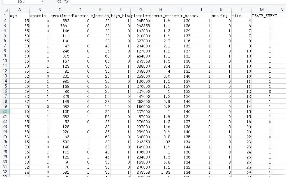Select column F header
This screenshot has height=177, width=286.
pyautogui.click(x=120, y=10)
